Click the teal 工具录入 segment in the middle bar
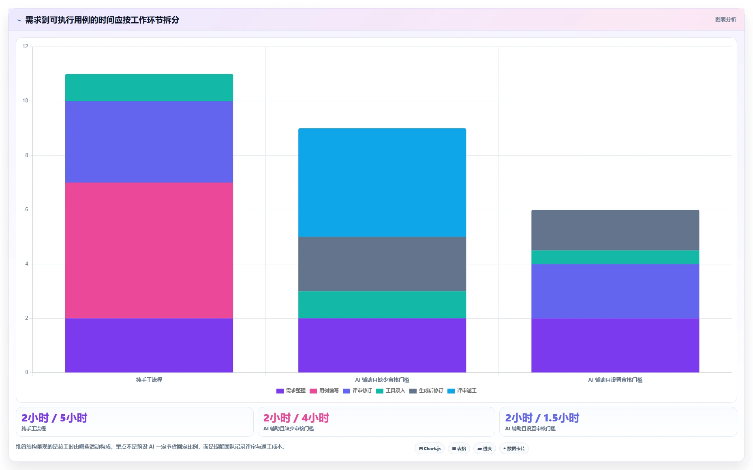753x470 pixels. tap(382, 305)
